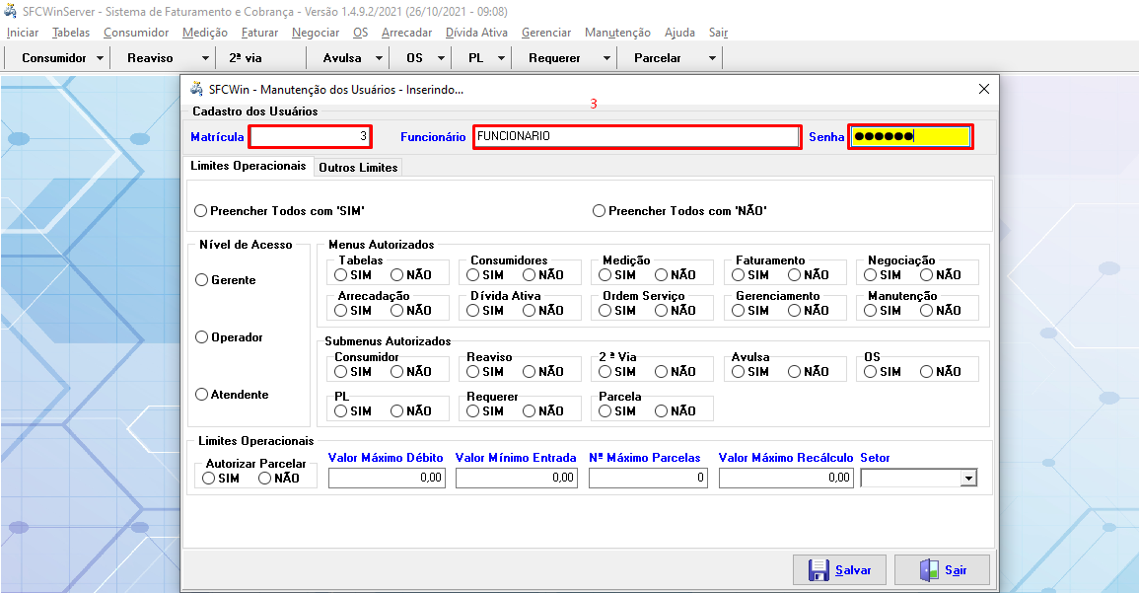Expand the Consumidor toolbar dropdown arrow
Viewport: 1139px width, 593px height.
(100, 58)
